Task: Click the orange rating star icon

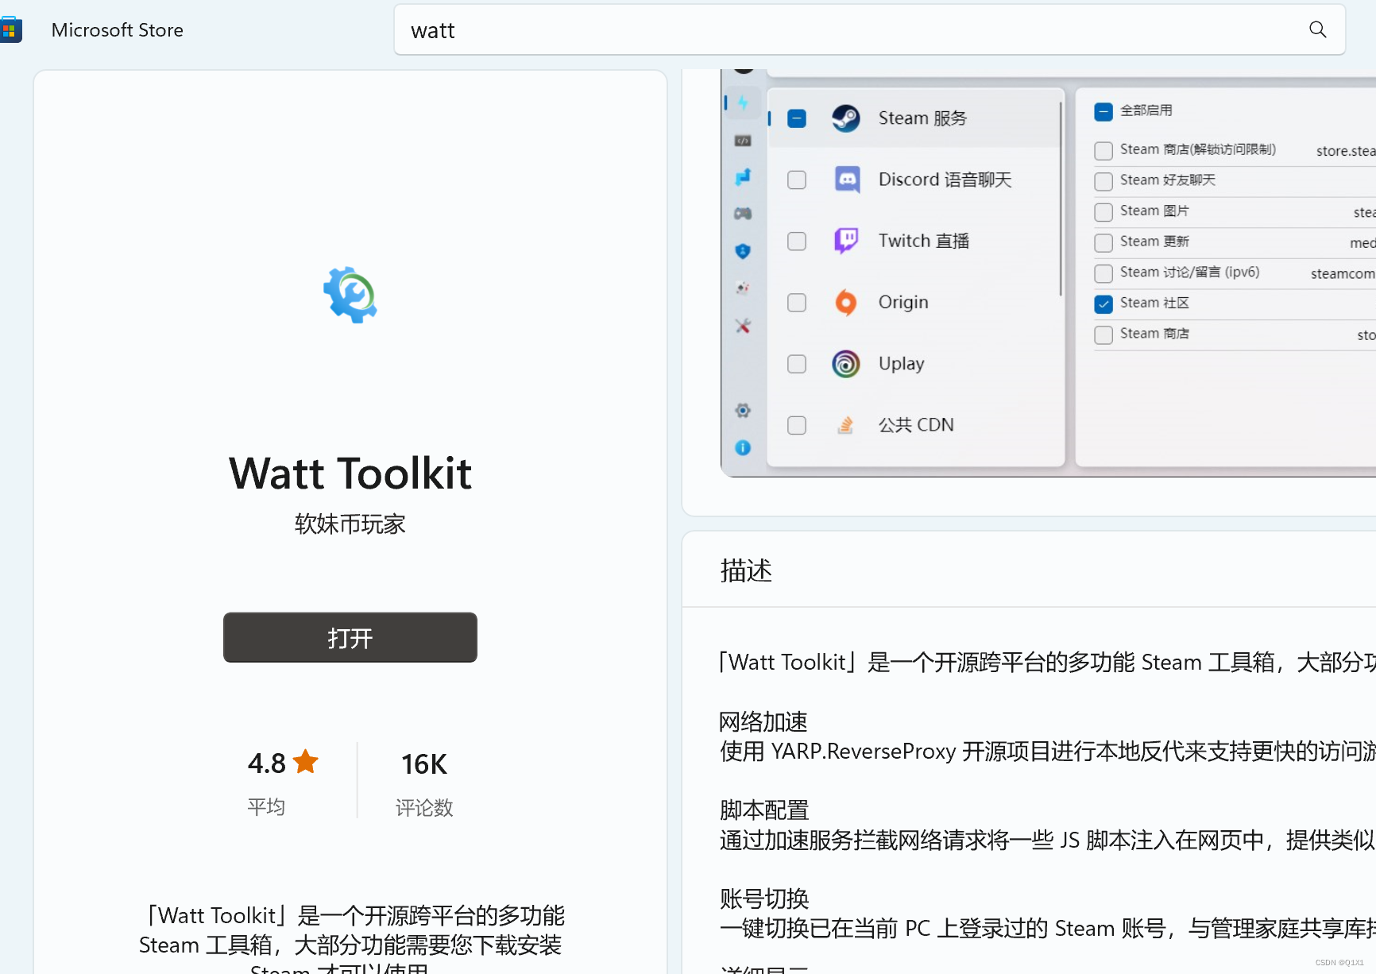Action: pyautogui.click(x=305, y=762)
